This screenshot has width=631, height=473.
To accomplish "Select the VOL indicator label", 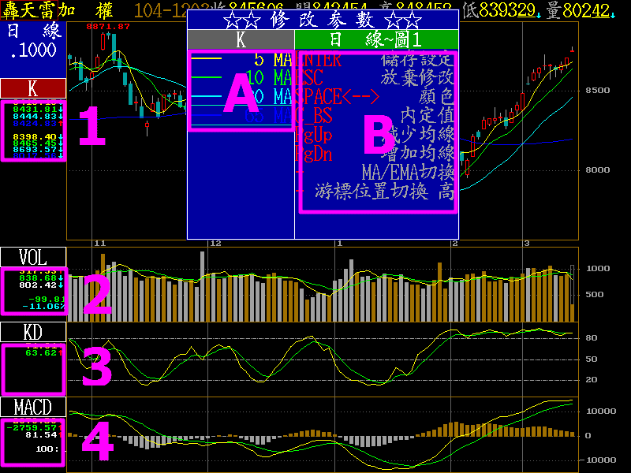I will (32, 257).
